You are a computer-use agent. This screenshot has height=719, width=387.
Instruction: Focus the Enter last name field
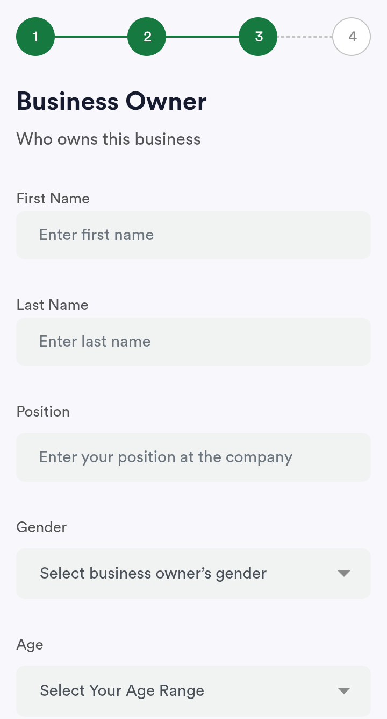193,342
